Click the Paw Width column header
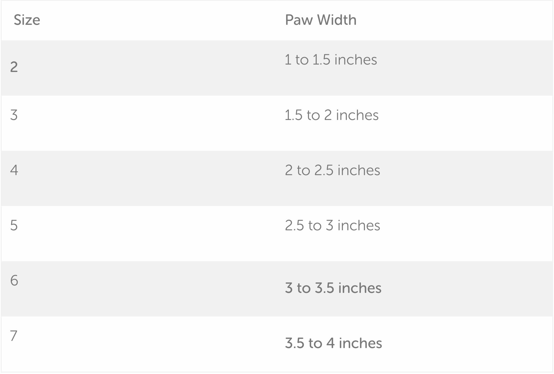This screenshot has height=374, width=554. 321,20
